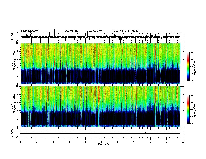Click the "4" tick label on Time axis
The image size is (206, 159).
[85, 142]
